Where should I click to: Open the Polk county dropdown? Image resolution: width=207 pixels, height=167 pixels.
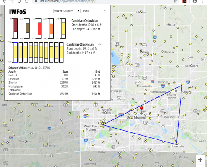95,11
